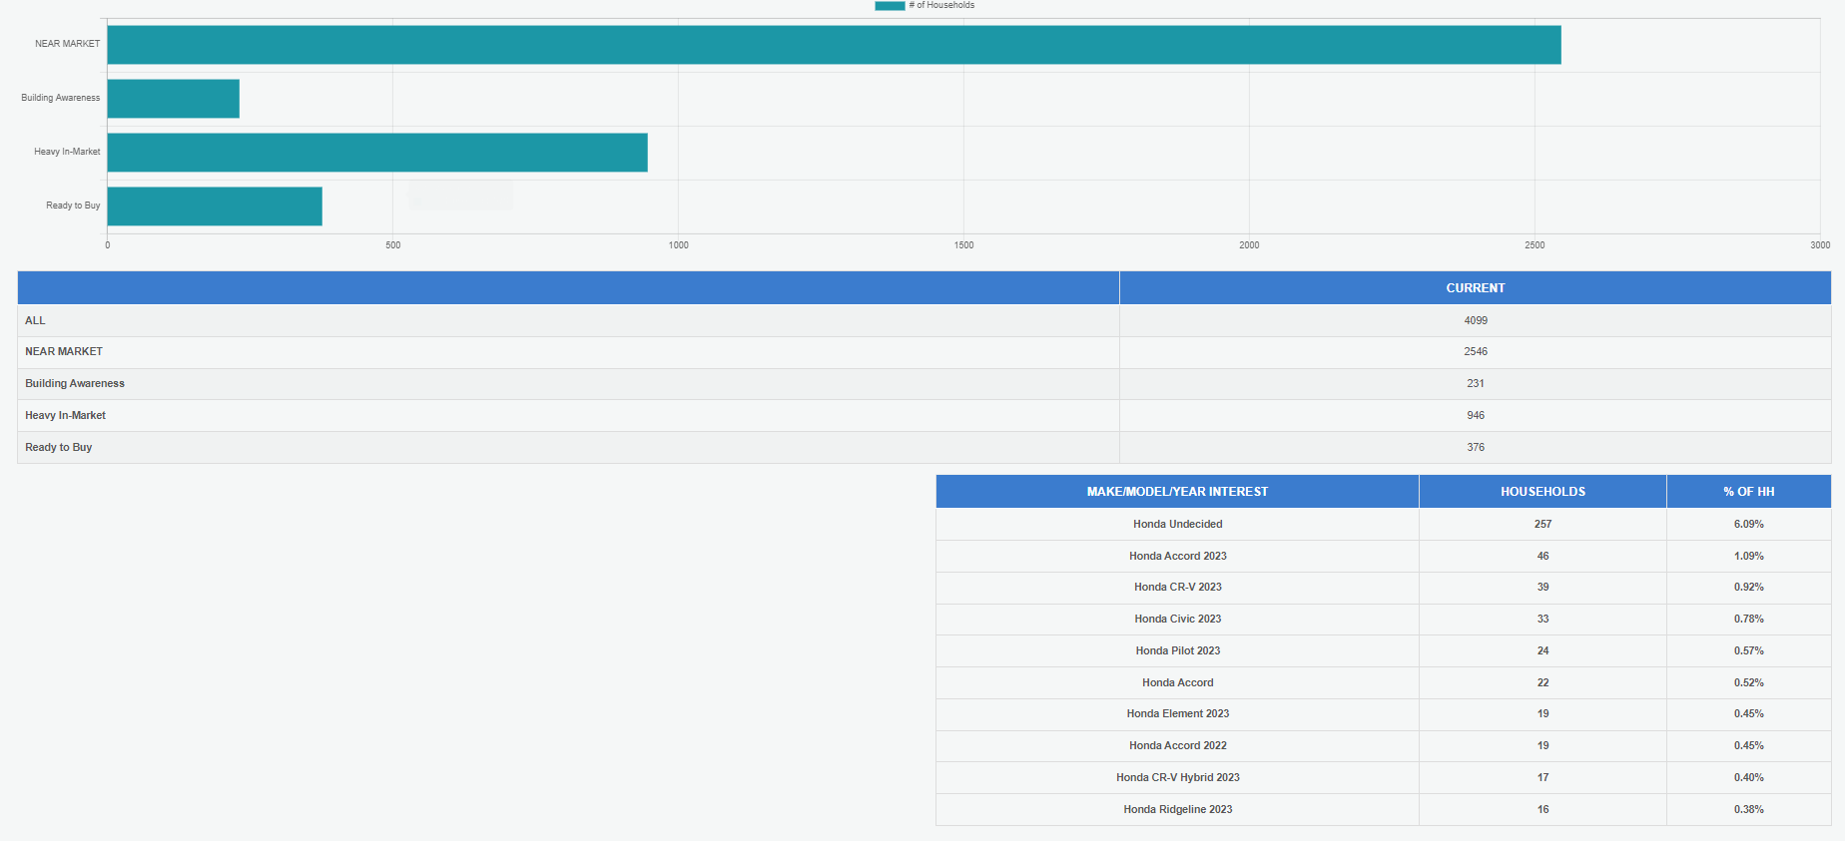
Task: Click the Honda Pilot 2023 row
Action: point(1177,650)
